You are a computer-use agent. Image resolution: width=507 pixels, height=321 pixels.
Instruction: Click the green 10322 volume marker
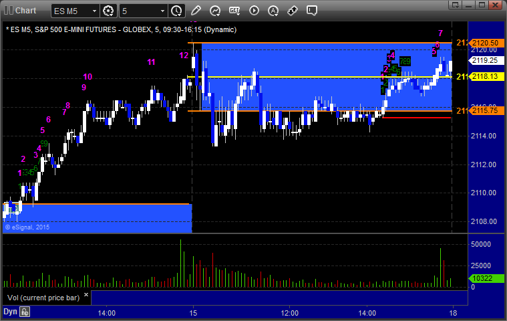pos(486,278)
